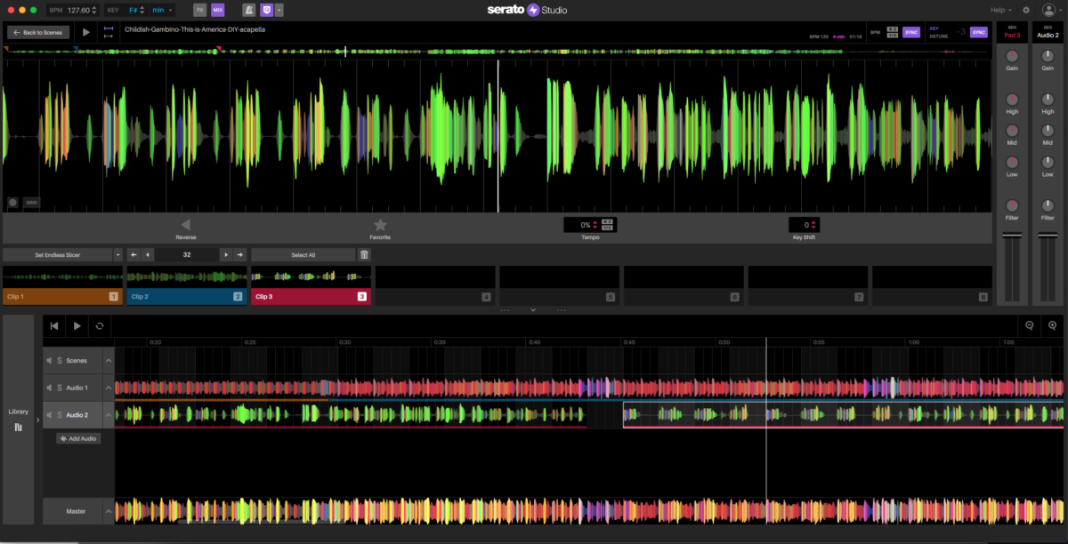The image size is (1068, 544).
Task: Open the user account menu
Action: [x=1050, y=10]
